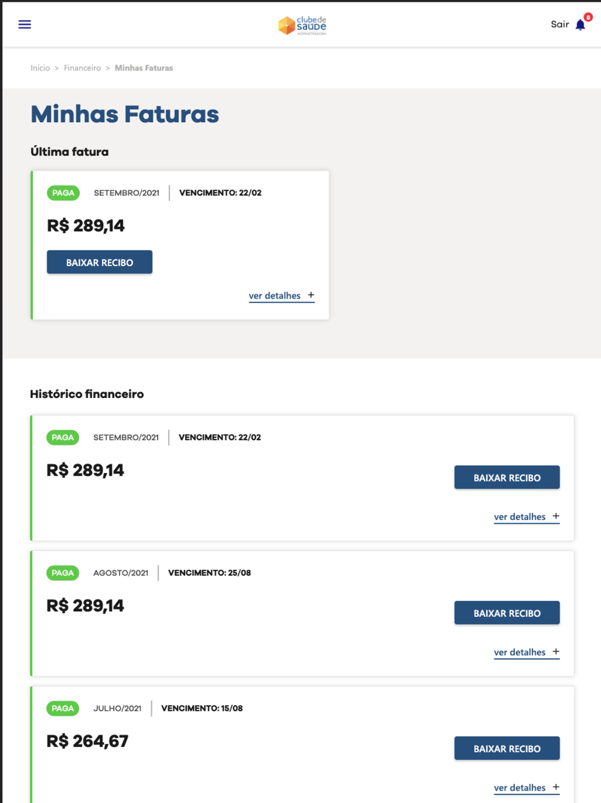Expand ver detalhes for Setembro/2021 in Histórico financeiro
Image resolution: width=601 pixels, height=803 pixels.
tap(526, 516)
